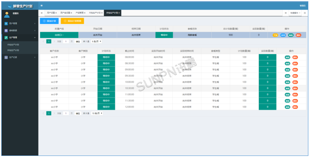The width and height of the screenshot is (310, 158).
Task: Collapse the 生产管理 sidebar section
Action: 35,38
